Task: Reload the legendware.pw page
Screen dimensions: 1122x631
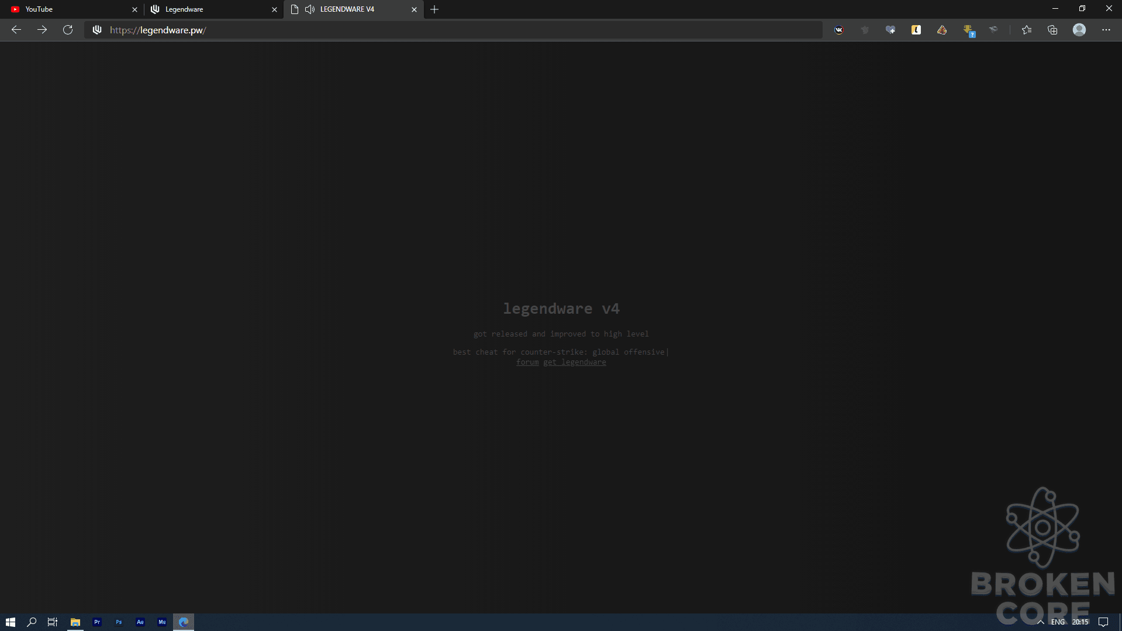Action: click(68, 30)
